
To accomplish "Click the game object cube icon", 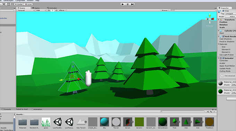I will coord(219,11).
